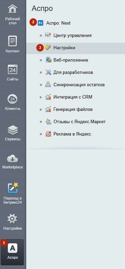The height and width of the screenshot is (269, 125).
Task: Click the Клиенты label in sidebar
Action: [13, 108]
